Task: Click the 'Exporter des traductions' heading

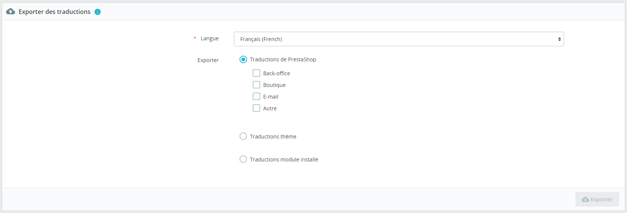Action: pos(55,12)
